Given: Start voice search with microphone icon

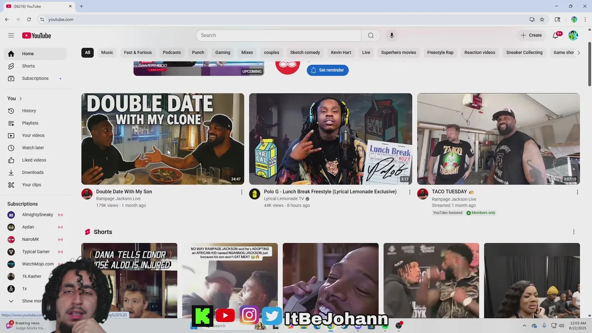Looking at the screenshot, I should click(x=392, y=36).
